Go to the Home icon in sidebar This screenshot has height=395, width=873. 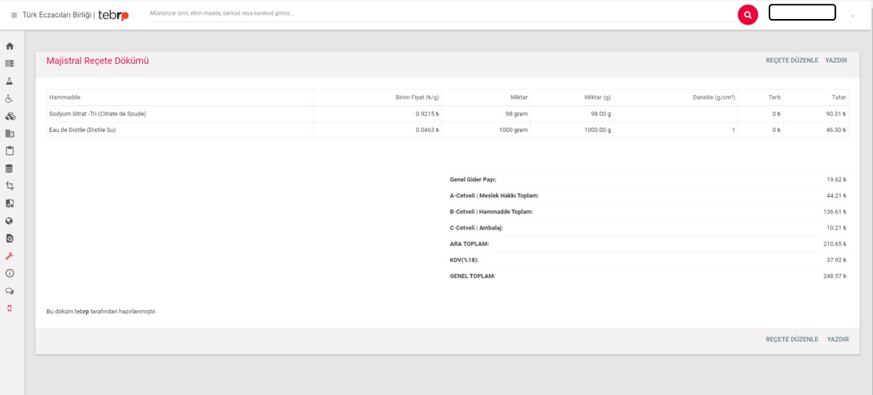[10, 46]
